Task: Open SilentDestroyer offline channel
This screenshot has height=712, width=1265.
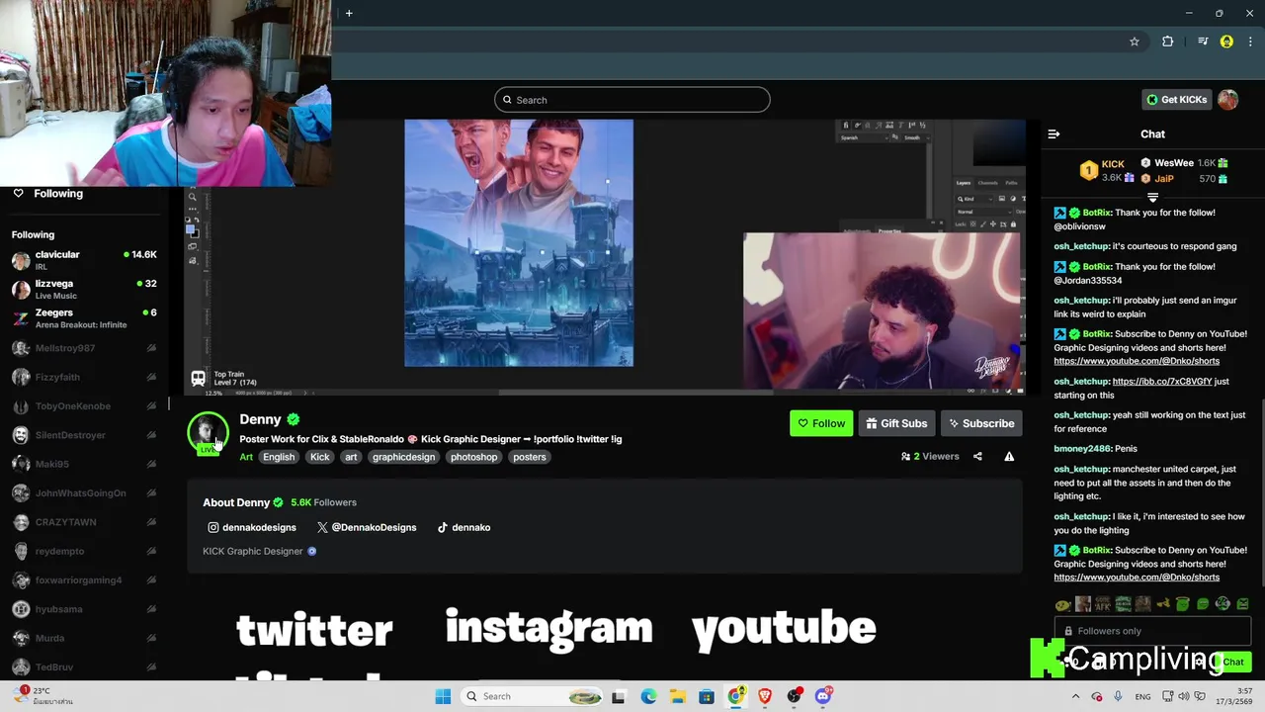Action: point(84,435)
